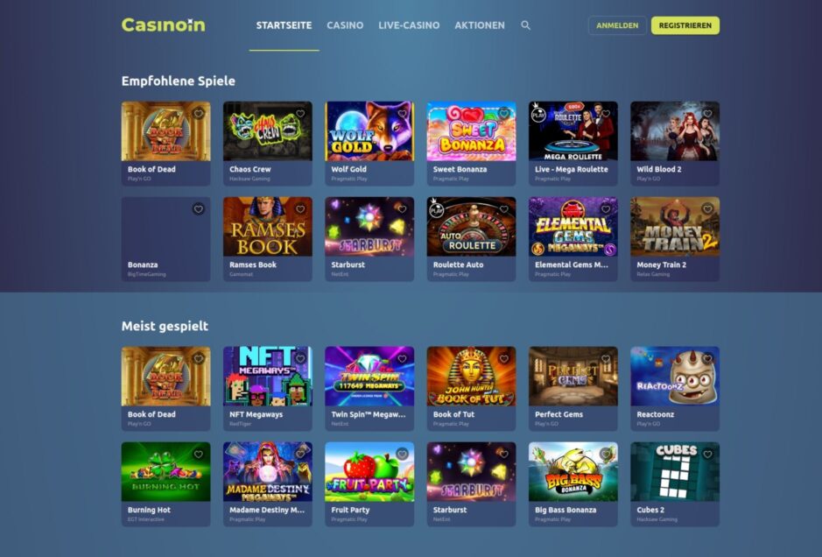Open Sweet Bonanza game thumbnail
The image size is (822, 557).
471,131
